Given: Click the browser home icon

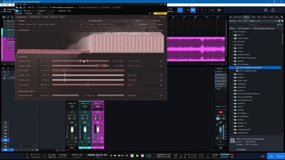Looking at the screenshot, I should [x=231, y=17].
